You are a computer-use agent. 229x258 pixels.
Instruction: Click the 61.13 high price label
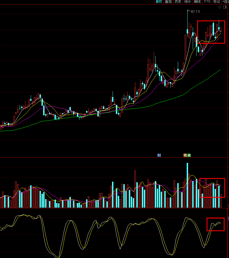click(195, 12)
